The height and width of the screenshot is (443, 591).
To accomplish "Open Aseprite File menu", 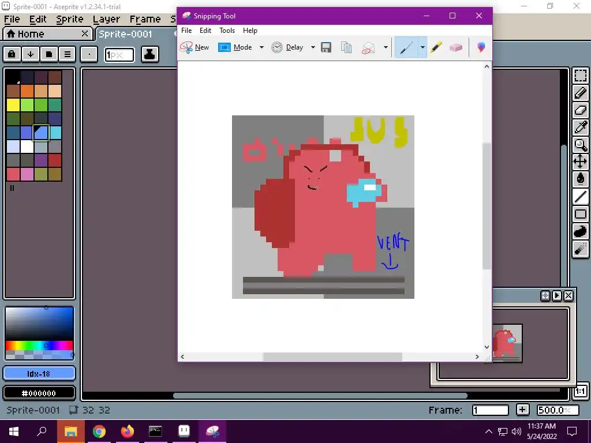I will [x=12, y=19].
